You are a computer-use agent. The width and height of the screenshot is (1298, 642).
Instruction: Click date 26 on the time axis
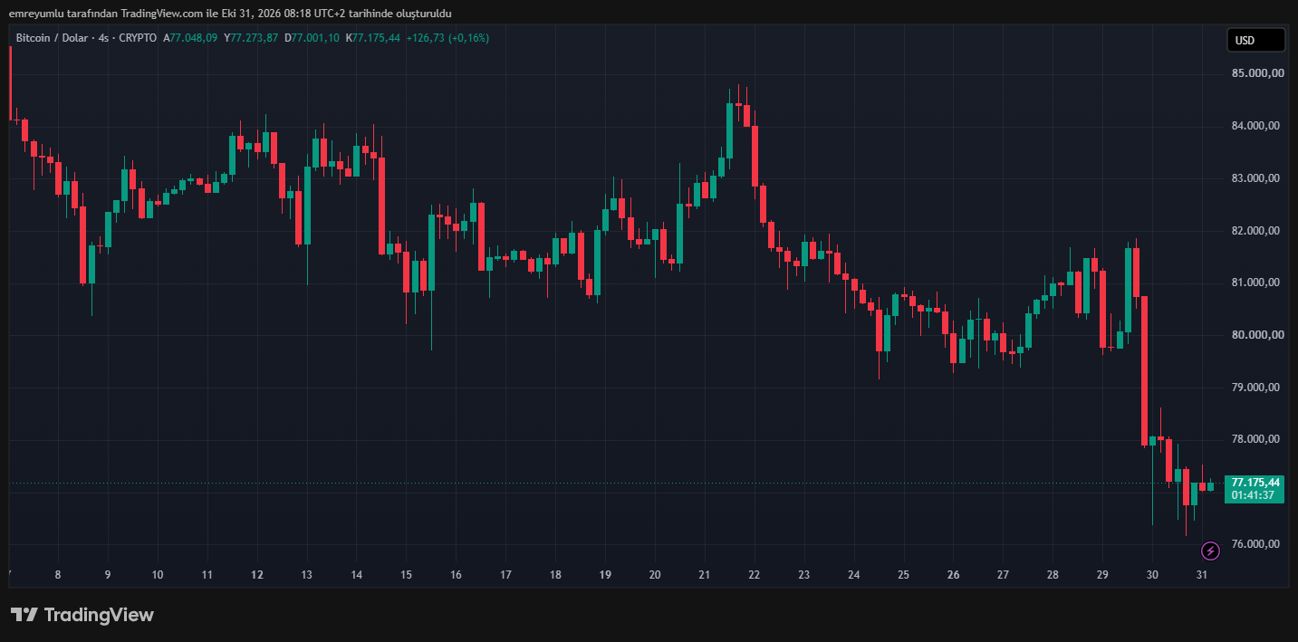coord(954,575)
